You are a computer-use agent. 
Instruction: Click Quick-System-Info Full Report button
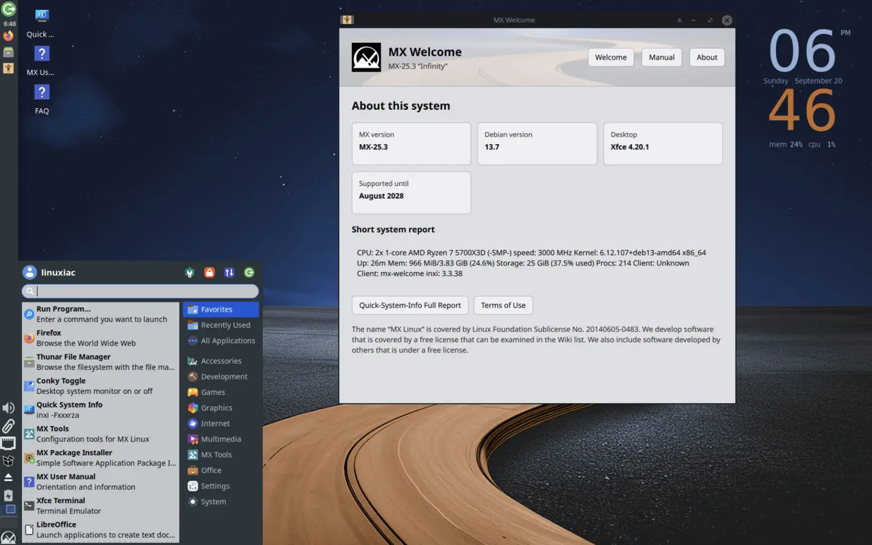[410, 305]
